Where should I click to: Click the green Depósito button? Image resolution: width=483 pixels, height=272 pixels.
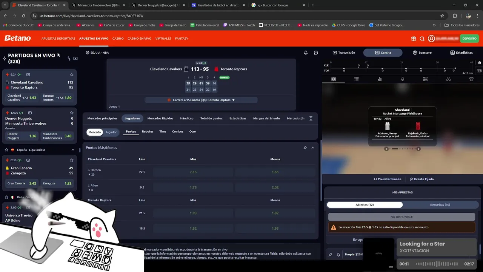tap(469, 39)
